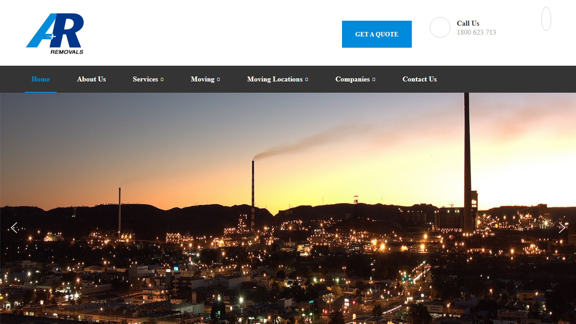Click the A+R Removals logo
576x324 pixels.
tap(55, 34)
